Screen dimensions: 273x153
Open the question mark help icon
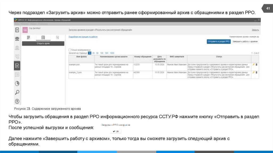tap(17, 101)
